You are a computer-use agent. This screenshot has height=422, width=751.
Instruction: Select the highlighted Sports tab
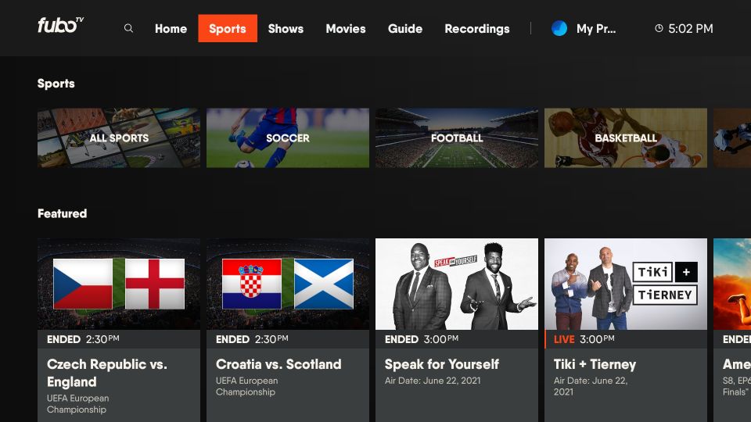point(228,28)
